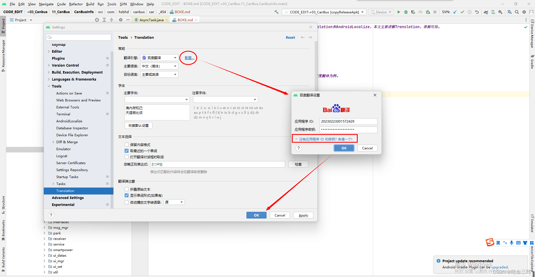Image resolution: width=535 pixels, height=277 pixels.
Task: Sync project with Gradle files icon
Action: coord(486,12)
